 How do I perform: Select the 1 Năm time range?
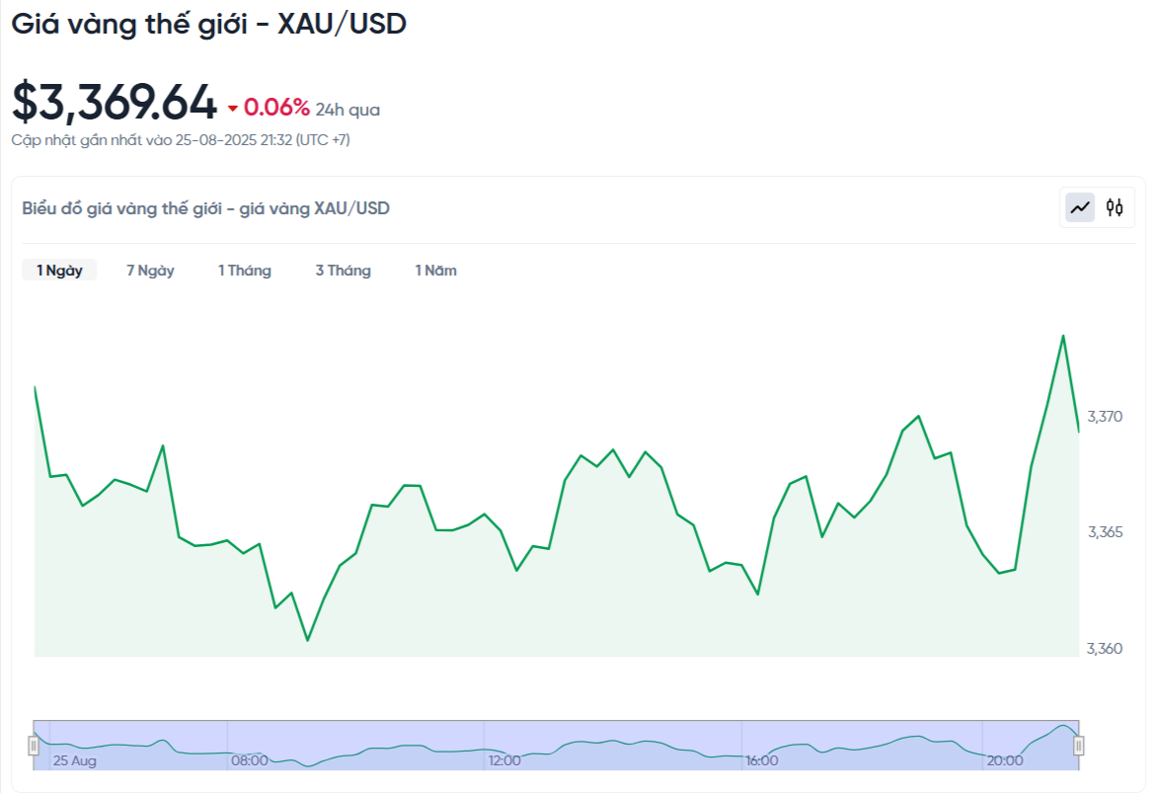[435, 270]
